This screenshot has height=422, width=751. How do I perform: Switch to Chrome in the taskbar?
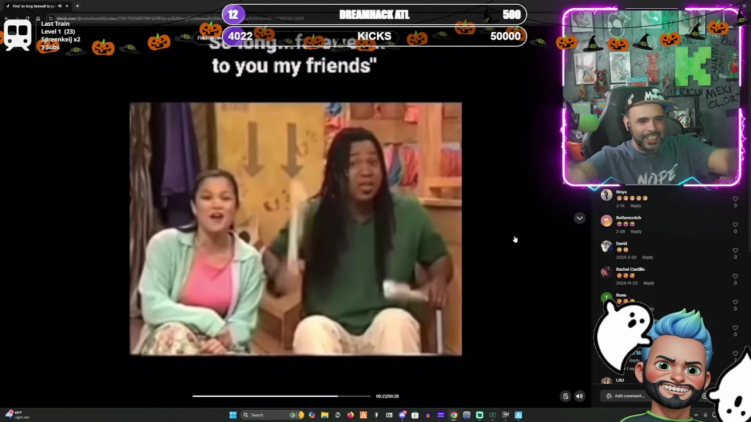pyautogui.click(x=454, y=415)
